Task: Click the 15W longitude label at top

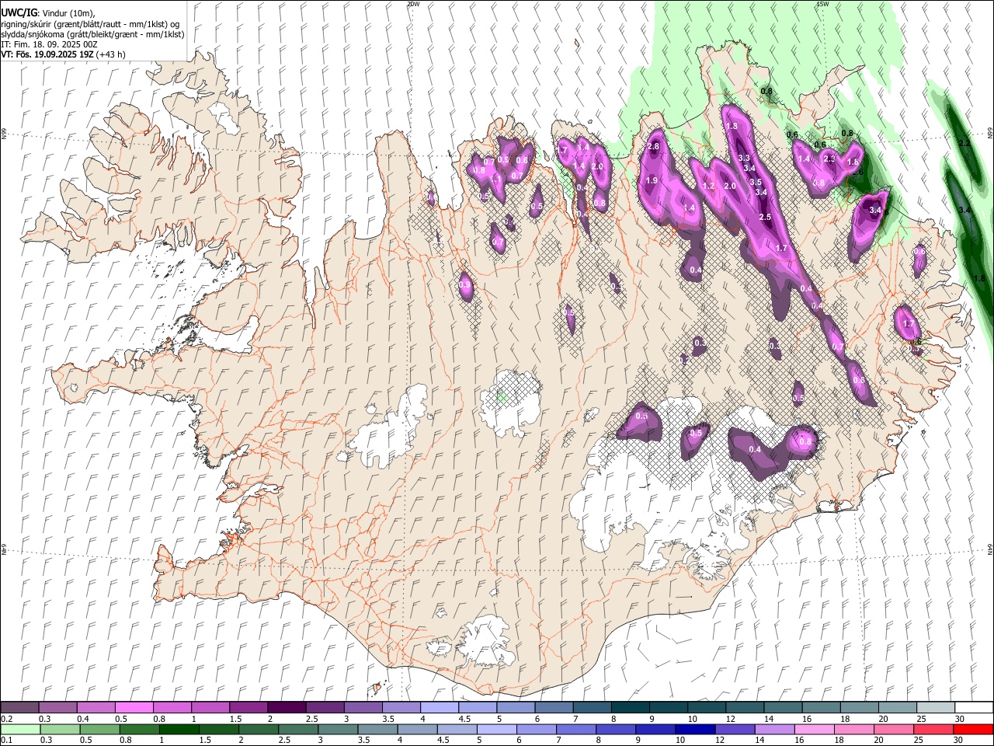Action: coord(822,4)
